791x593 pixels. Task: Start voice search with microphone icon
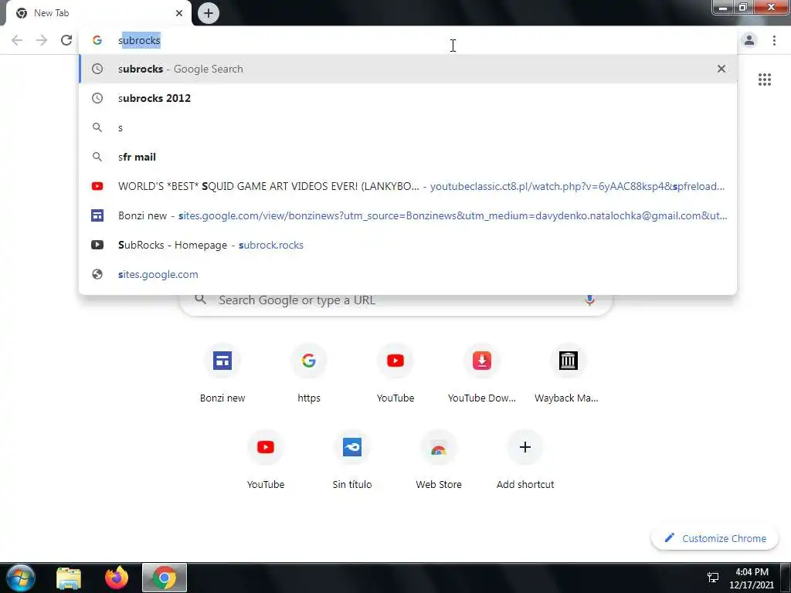589,300
